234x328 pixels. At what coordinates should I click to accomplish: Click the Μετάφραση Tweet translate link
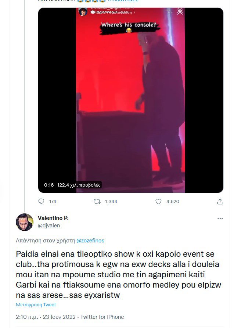(x=36, y=304)
